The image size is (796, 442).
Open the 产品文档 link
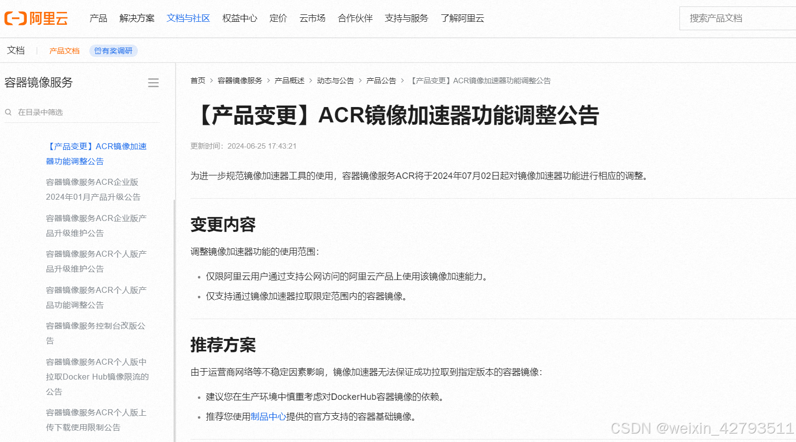(x=64, y=51)
